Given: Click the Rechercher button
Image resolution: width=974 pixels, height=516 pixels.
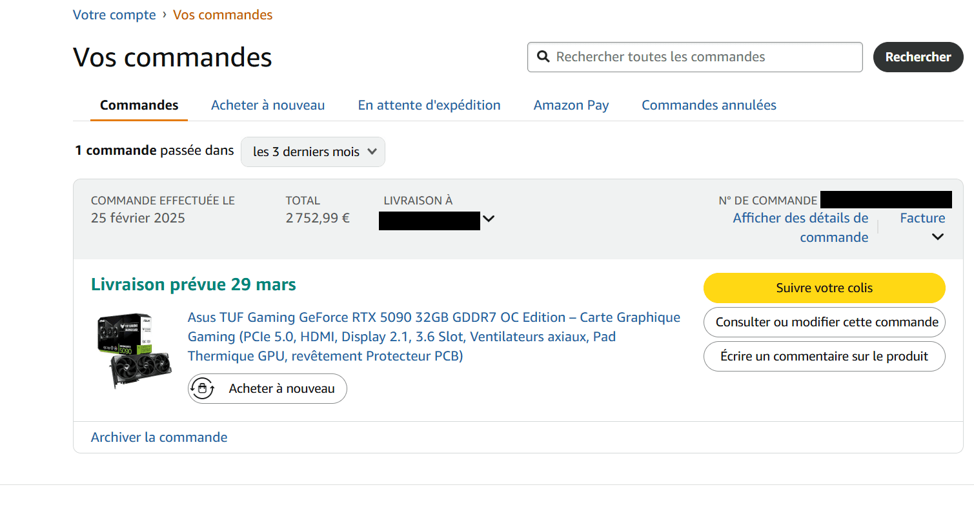Looking at the screenshot, I should click(918, 57).
